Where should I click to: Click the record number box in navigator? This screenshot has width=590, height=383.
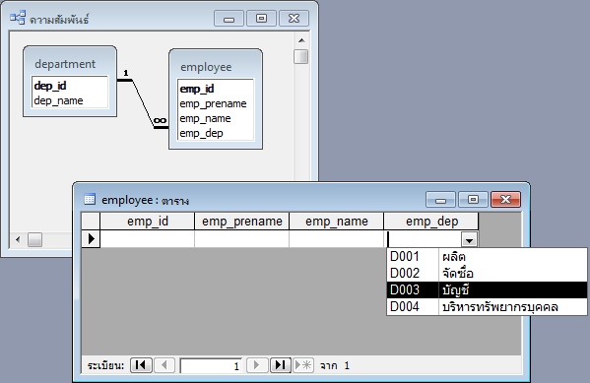tap(211, 365)
